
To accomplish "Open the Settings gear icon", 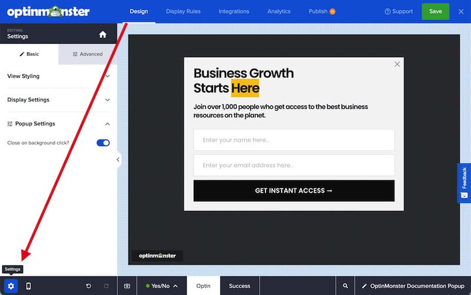I will tap(11, 286).
